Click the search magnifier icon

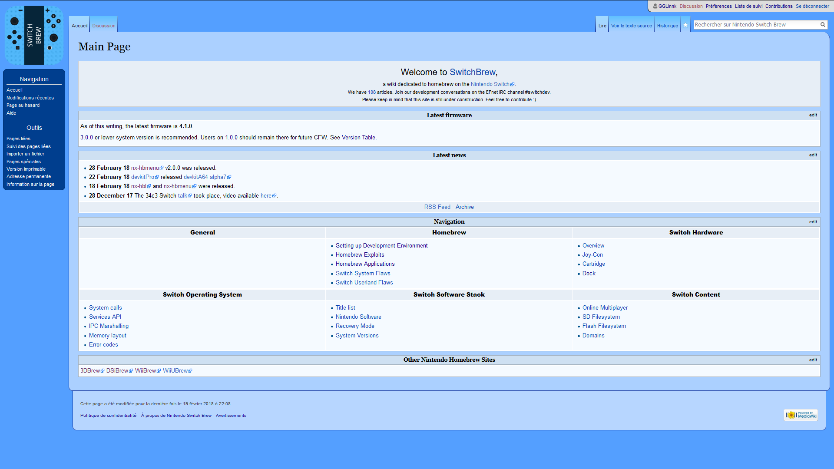[822, 25]
